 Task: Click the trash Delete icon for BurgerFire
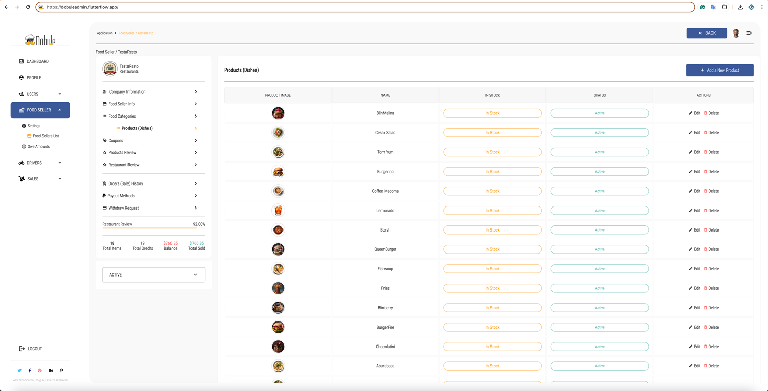click(x=705, y=327)
